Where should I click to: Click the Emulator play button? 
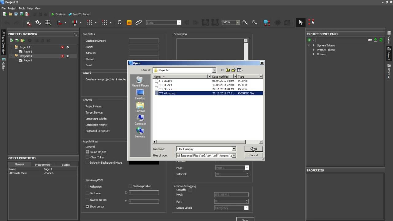[53, 14]
